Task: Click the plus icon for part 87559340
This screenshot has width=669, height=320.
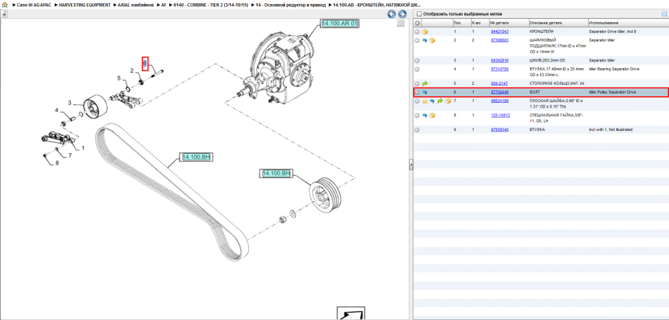Action: 417,130
